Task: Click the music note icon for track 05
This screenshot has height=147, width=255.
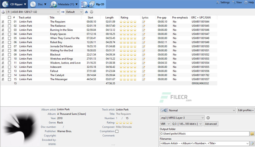Action: click(x=3, y=38)
